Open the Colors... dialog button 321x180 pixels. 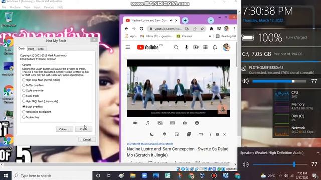point(64,129)
